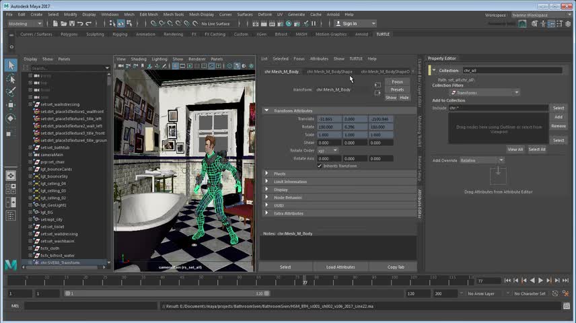Activate the Select tool arrow

click(11, 65)
